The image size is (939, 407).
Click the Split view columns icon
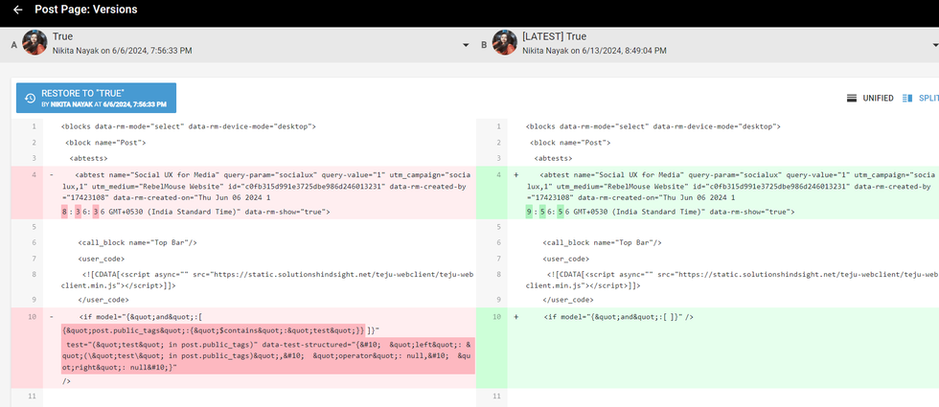pos(908,98)
